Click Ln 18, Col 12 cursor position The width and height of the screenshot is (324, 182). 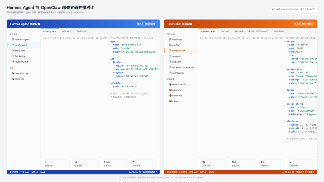(135, 172)
